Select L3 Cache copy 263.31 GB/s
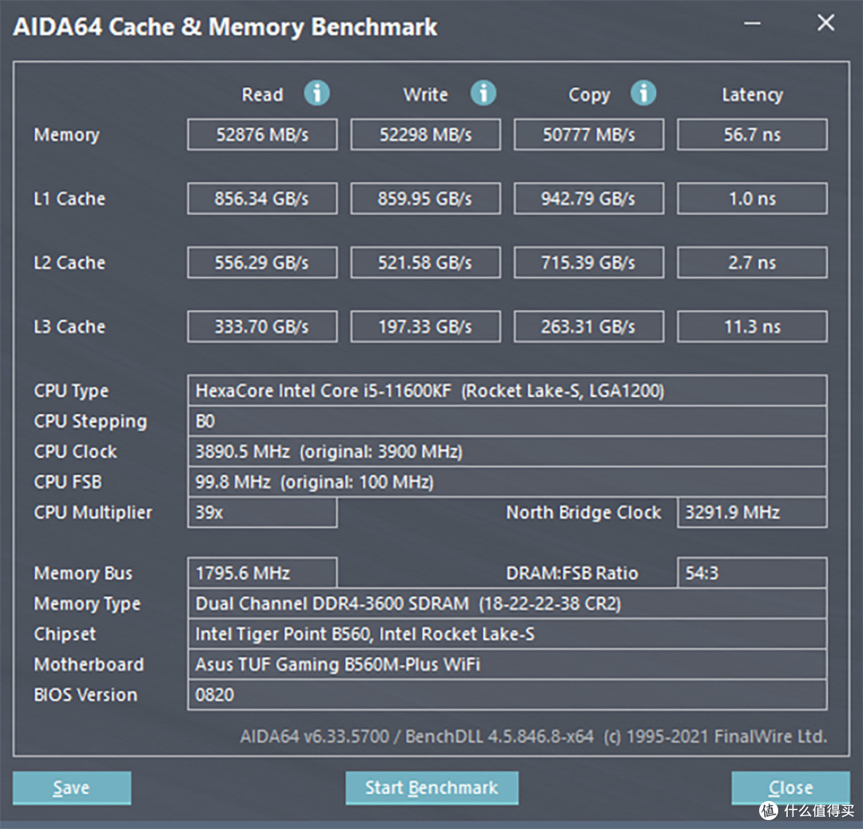This screenshot has height=829, width=863. pos(589,327)
